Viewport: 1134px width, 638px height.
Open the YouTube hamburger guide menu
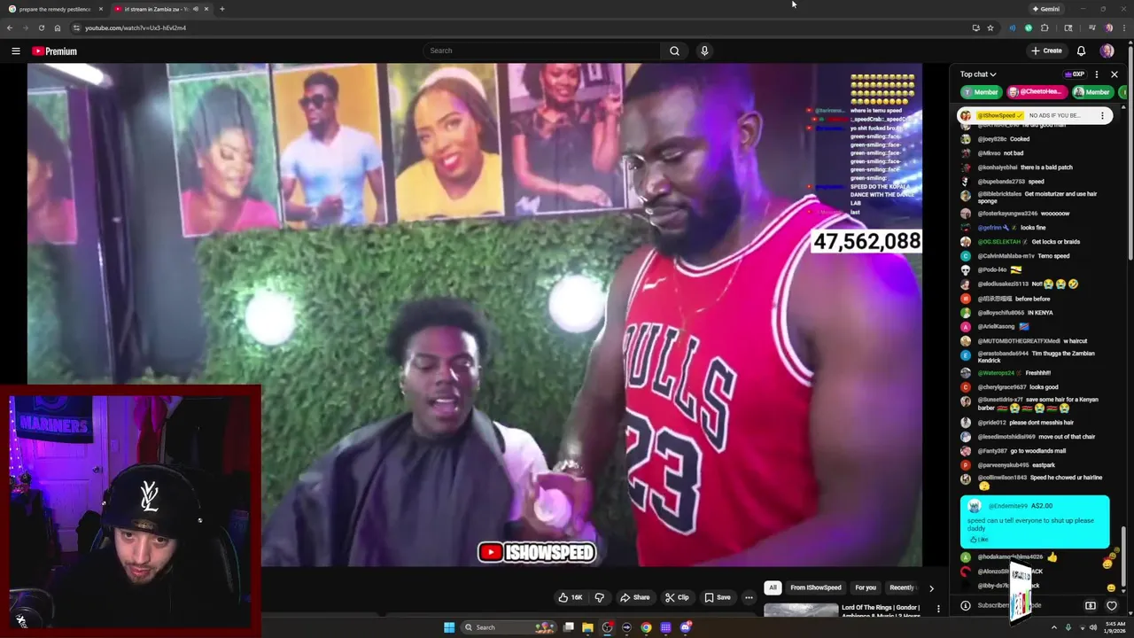(x=16, y=51)
